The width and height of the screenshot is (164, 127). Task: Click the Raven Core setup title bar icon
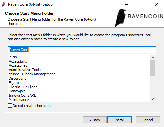click(x=4, y=4)
